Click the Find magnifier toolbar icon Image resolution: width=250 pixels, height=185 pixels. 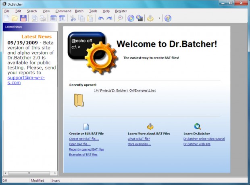tap(120, 18)
